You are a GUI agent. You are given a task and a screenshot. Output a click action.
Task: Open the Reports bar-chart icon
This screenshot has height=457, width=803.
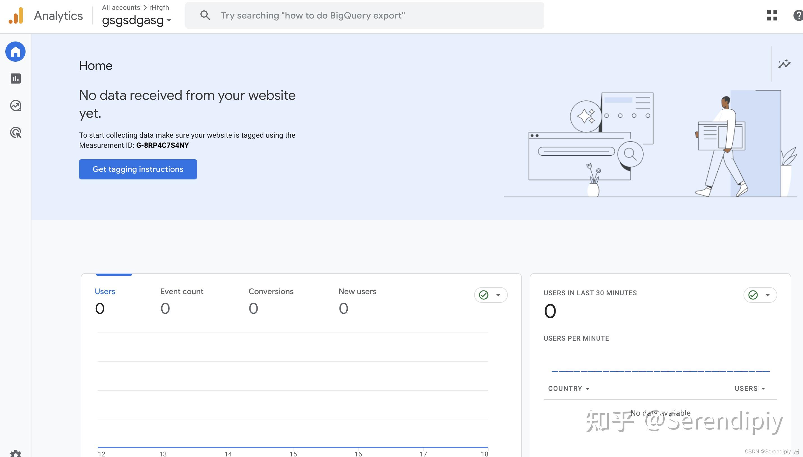tap(15, 79)
